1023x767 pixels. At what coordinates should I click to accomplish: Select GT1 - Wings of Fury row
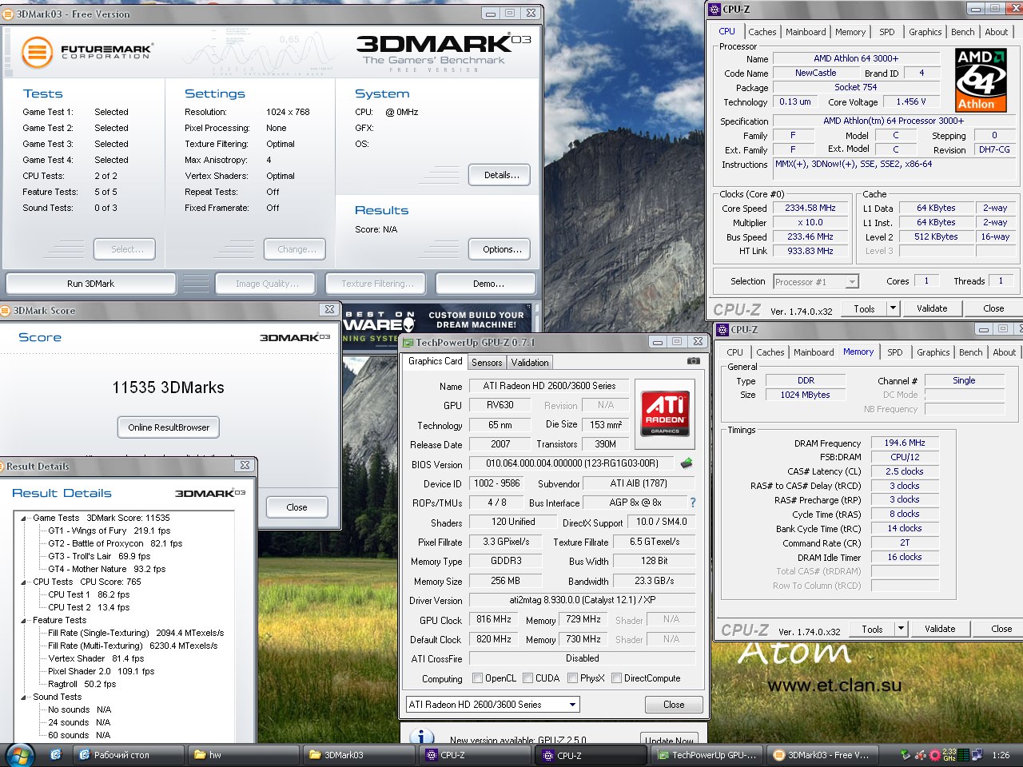tap(109, 531)
